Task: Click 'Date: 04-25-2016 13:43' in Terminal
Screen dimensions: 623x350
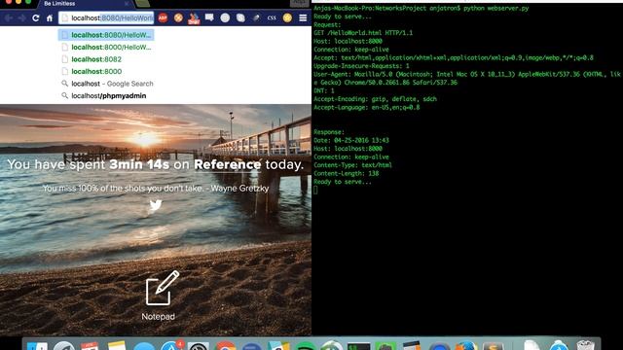Action: point(351,140)
